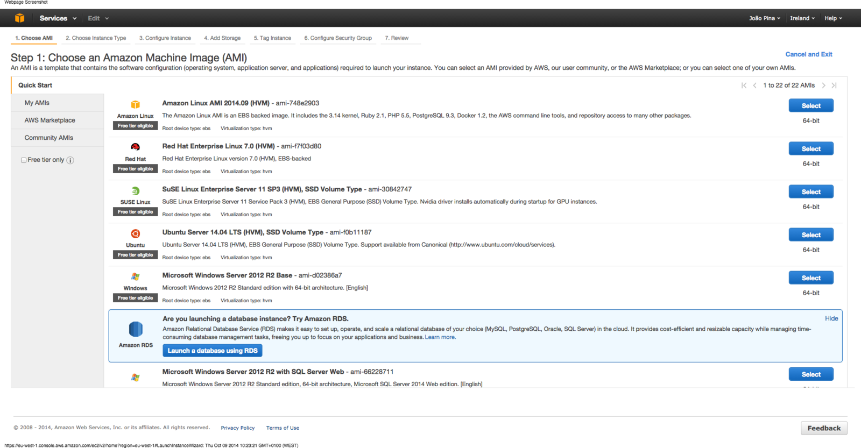Open the Help dropdown menu
This screenshot has height=448, width=861.
click(x=834, y=18)
